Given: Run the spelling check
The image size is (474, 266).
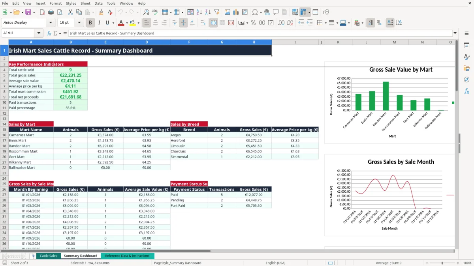Looking at the screenshot, I should click(155, 12).
